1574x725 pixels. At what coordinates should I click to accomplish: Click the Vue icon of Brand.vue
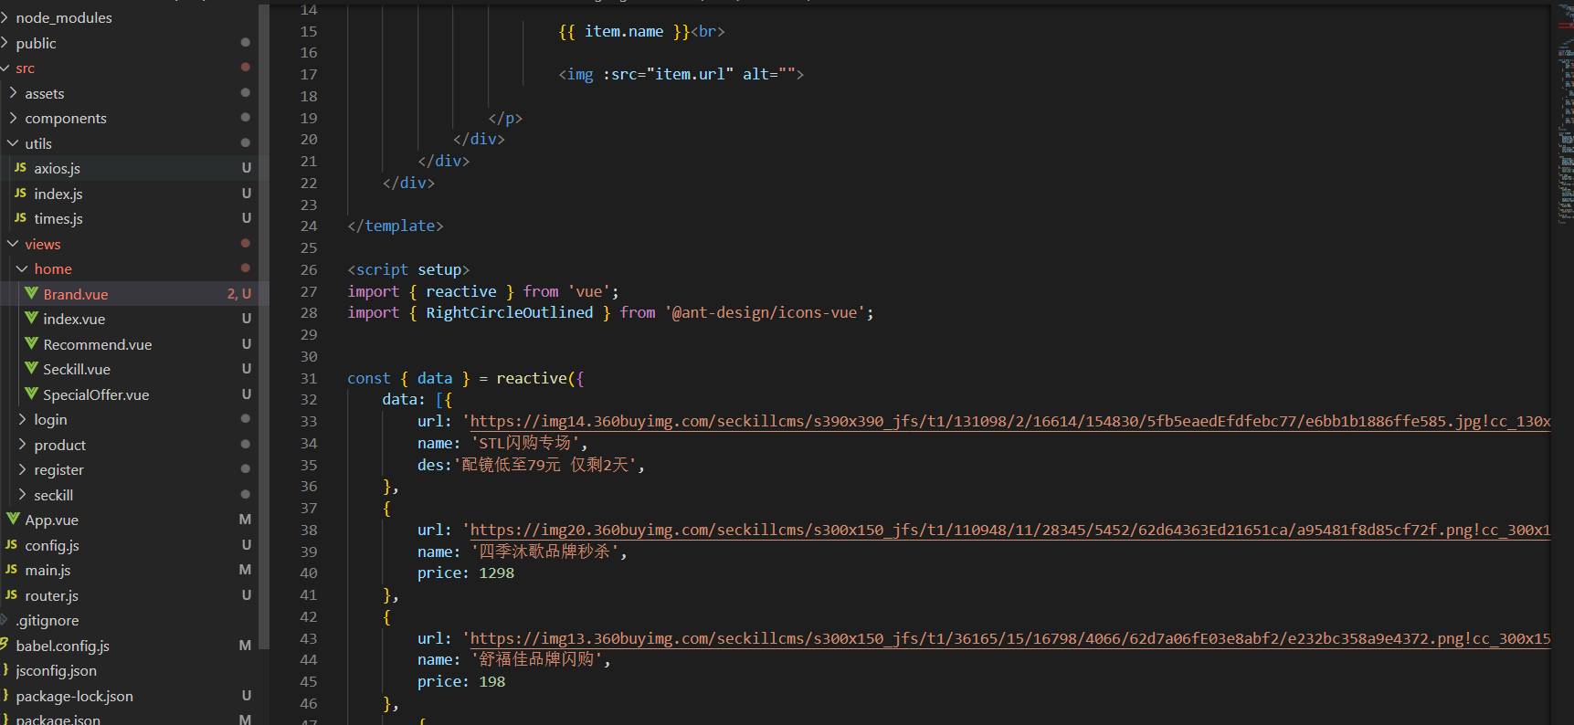click(x=31, y=293)
